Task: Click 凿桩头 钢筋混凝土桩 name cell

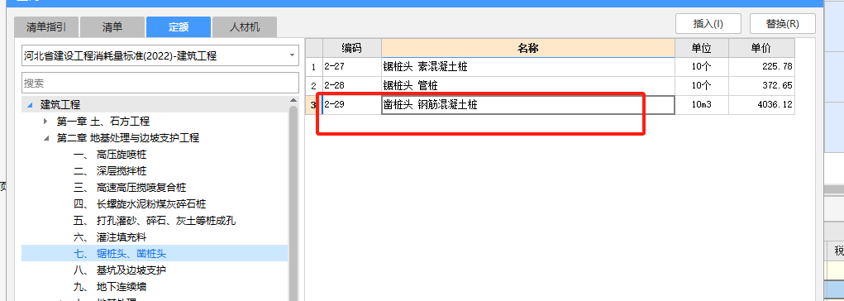Action: tap(528, 105)
